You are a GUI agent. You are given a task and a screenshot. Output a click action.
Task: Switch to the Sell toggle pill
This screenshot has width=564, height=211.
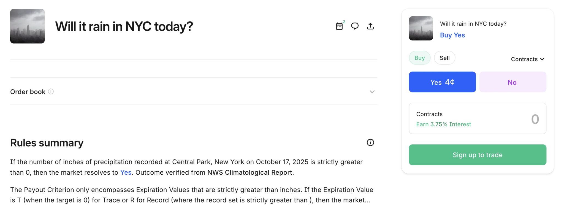[444, 58]
